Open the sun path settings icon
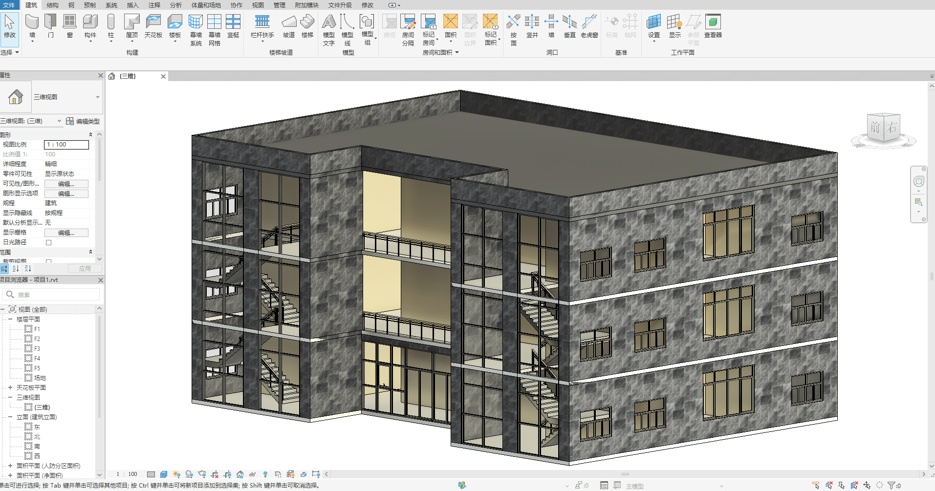This screenshot has height=491, width=935. coord(176,474)
